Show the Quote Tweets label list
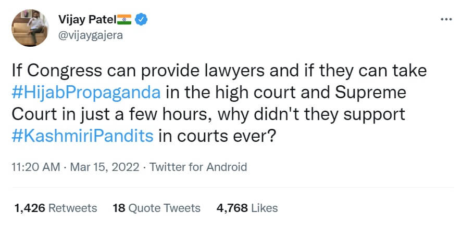 click(164, 208)
